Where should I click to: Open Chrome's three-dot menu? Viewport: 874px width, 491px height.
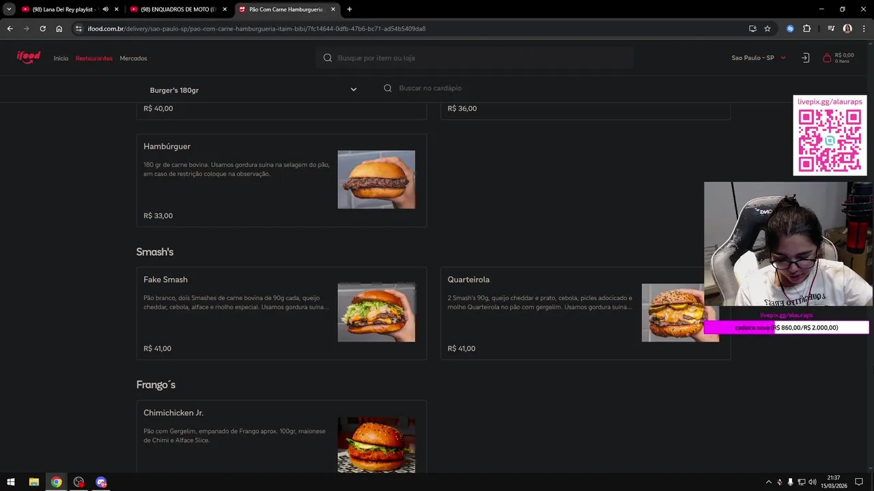(x=864, y=29)
